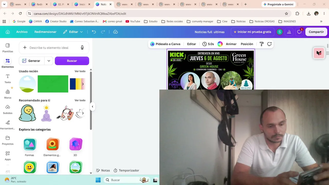
Task: Click Editar in the floating toolbar
Action: [x=191, y=44]
